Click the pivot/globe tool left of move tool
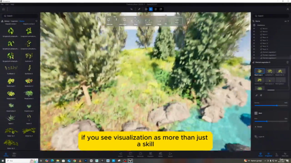 coord(146,9)
